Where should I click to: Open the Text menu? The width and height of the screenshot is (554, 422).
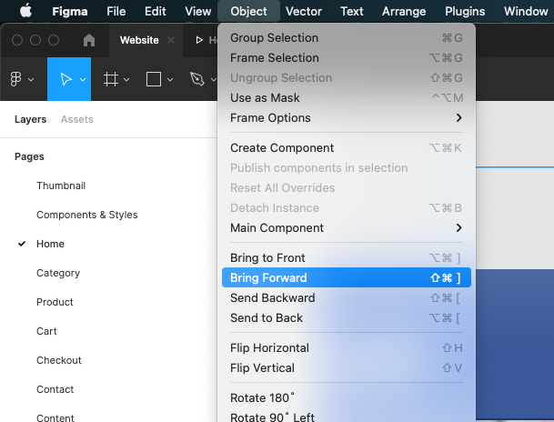coord(351,11)
